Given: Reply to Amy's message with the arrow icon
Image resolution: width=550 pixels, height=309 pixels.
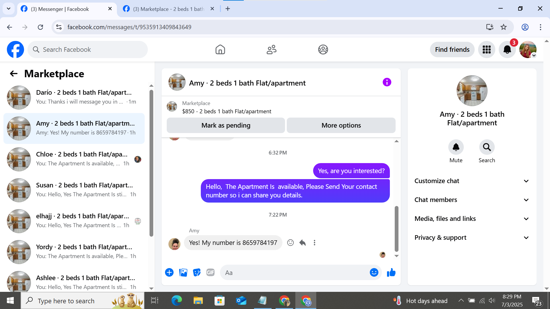Looking at the screenshot, I should tap(302, 243).
